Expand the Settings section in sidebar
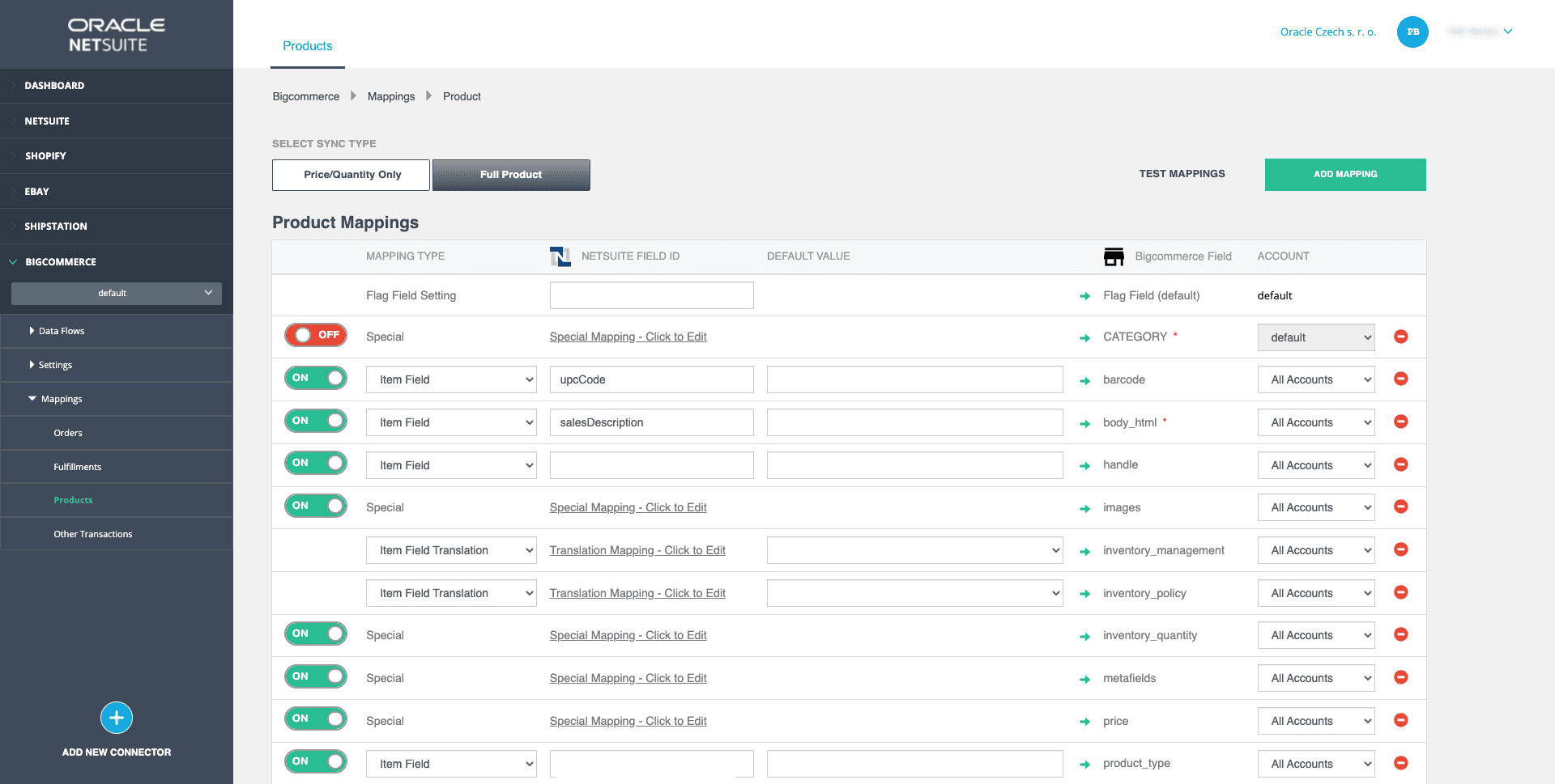The image size is (1555, 784). [x=117, y=365]
